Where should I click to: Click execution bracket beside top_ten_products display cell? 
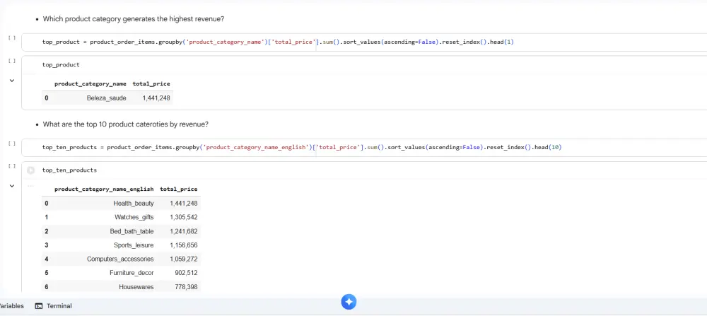[12, 166]
